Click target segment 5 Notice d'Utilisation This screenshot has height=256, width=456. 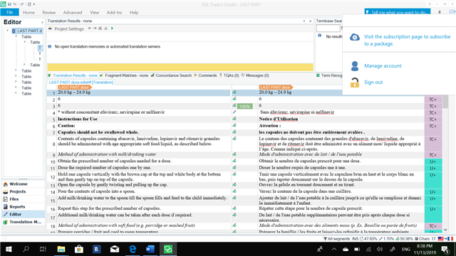point(279,119)
